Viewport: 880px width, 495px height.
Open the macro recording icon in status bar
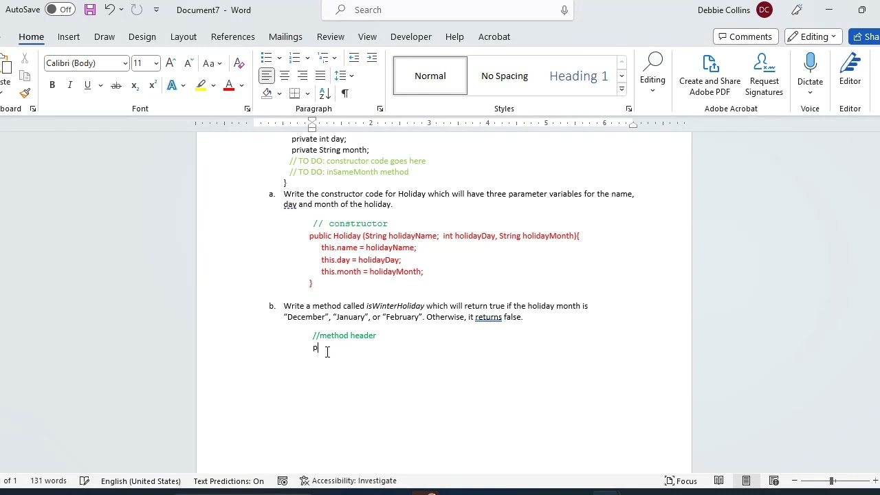pyautogui.click(x=282, y=481)
